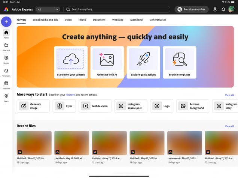Open Schedule calendar in sidebar
This screenshot has width=238, height=178.
point(6,85)
